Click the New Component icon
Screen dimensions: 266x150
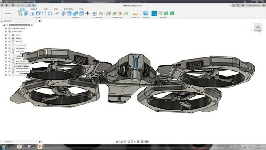click(95, 13)
